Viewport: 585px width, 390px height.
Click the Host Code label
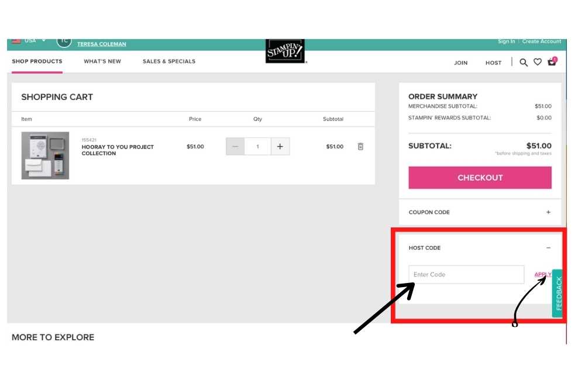(425, 248)
